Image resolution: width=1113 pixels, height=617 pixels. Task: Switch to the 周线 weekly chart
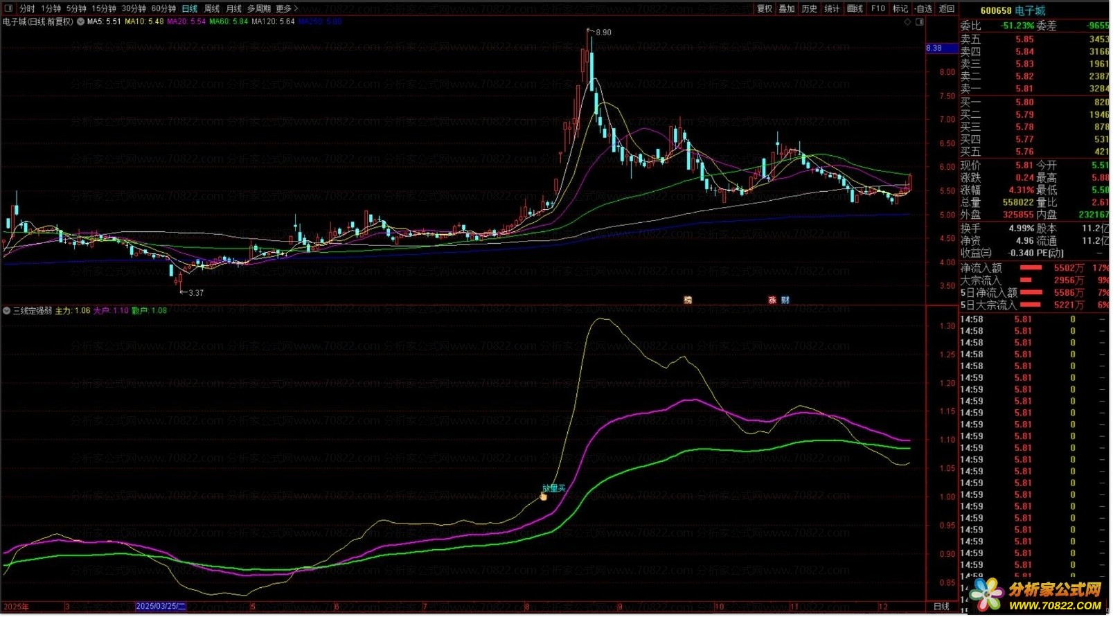[x=212, y=8]
